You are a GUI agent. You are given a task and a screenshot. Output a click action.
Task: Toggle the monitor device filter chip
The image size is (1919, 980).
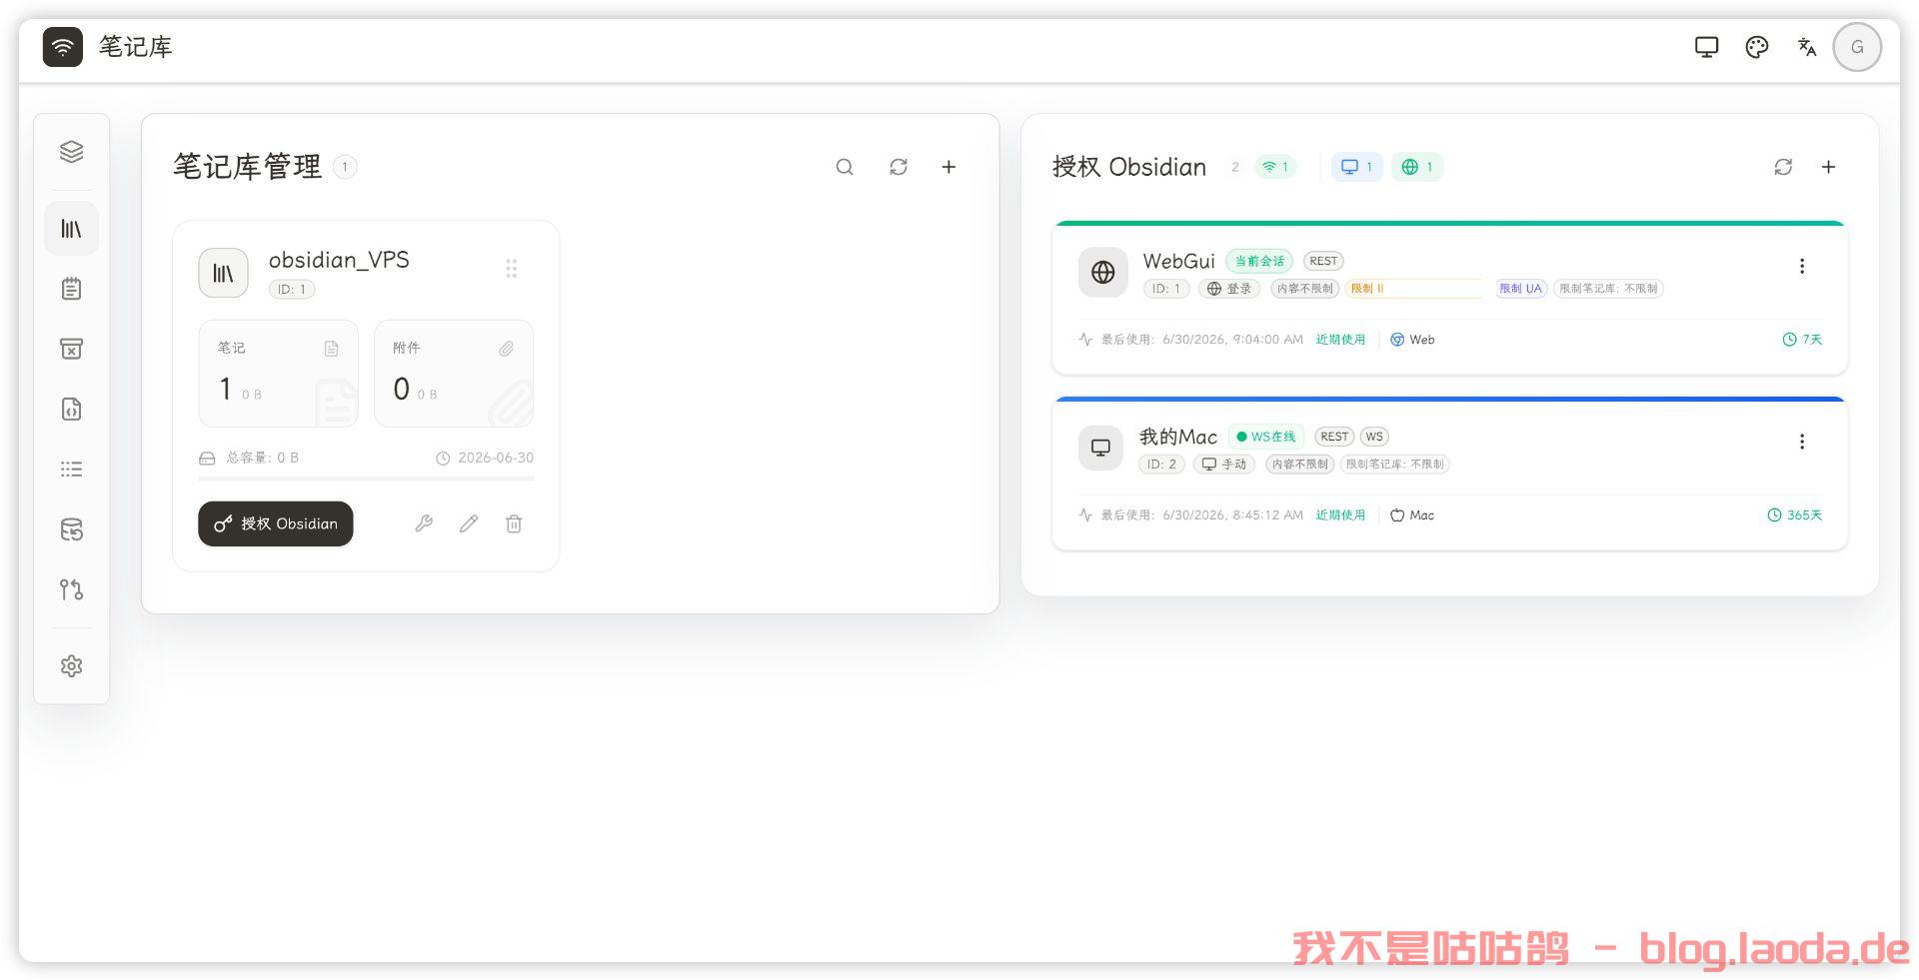click(1356, 167)
